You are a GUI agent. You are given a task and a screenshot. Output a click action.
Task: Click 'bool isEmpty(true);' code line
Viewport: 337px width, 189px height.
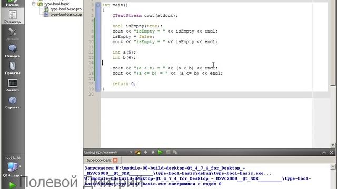(x=137, y=26)
